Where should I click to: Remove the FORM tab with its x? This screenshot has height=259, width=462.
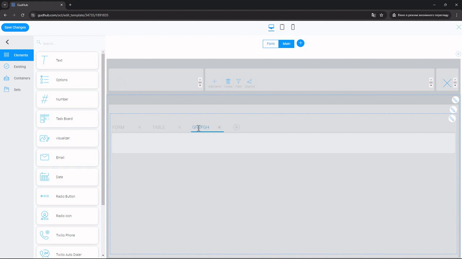point(139,127)
